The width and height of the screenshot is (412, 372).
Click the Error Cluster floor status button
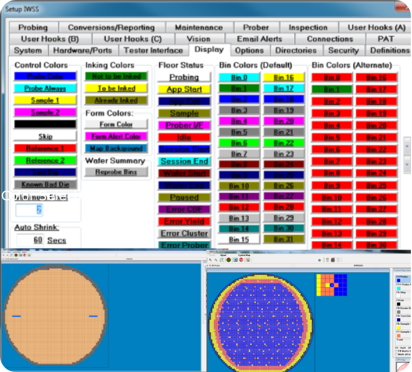point(184,233)
